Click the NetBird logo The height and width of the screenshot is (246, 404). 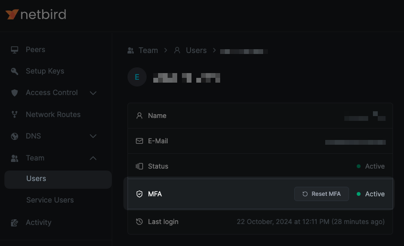36,14
